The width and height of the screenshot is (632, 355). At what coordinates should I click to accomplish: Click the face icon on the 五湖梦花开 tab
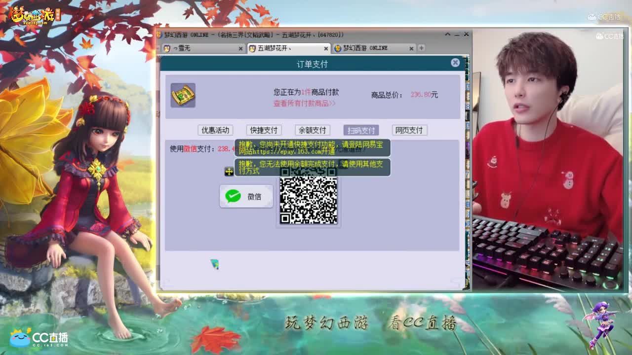coord(253,48)
